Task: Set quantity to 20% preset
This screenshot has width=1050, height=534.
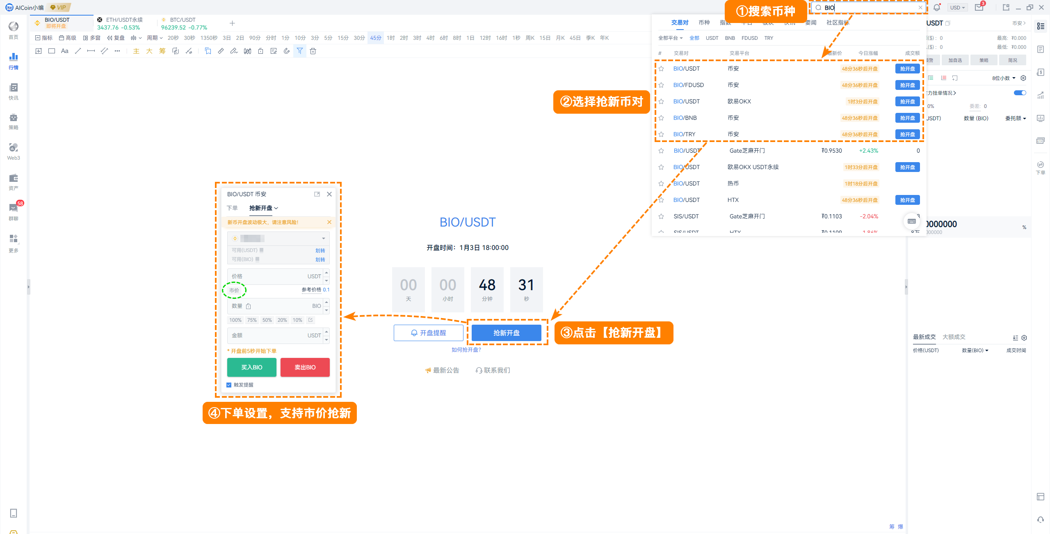Action: click(x=282, y=320)
